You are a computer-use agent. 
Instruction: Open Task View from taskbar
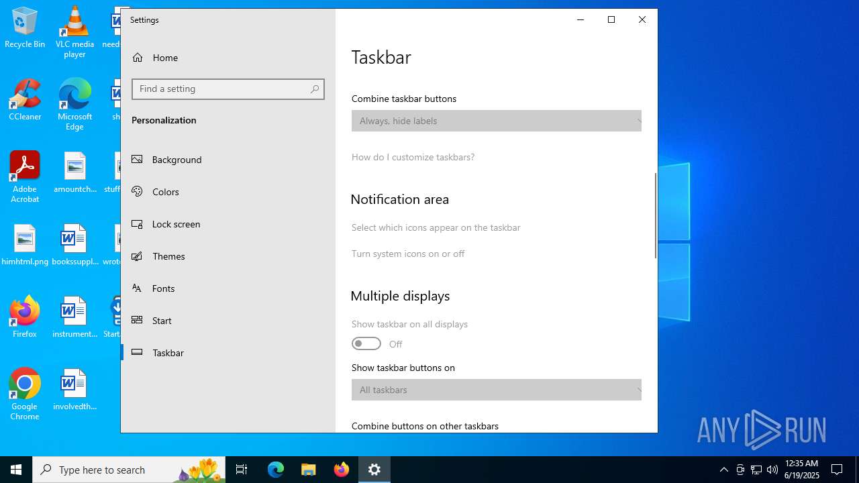[x=242, y=470]
